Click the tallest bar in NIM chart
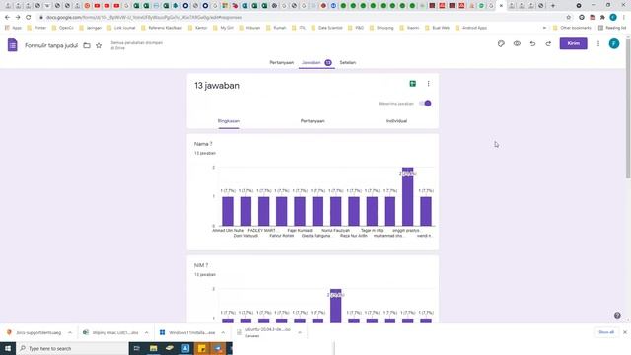This screenshot has width=631, height=355. point(335,307)
